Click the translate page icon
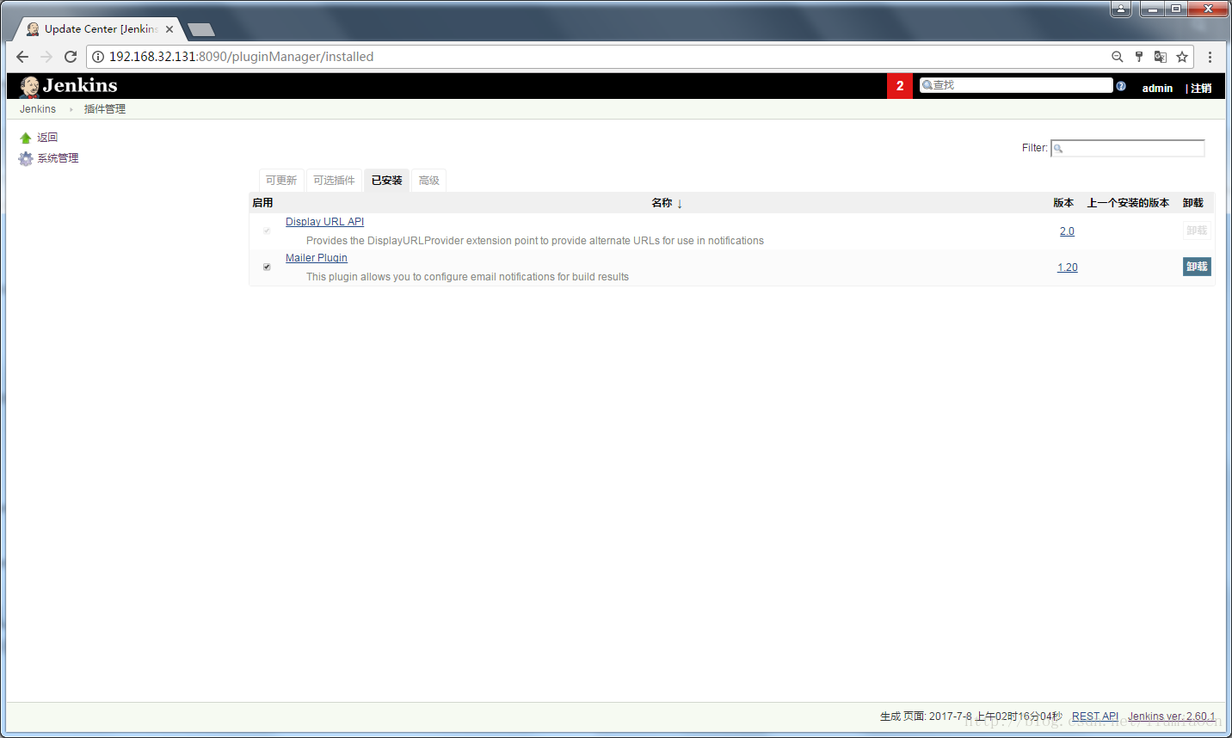The width and height of the screenshot is (1232, 738). pos(1161,57)
